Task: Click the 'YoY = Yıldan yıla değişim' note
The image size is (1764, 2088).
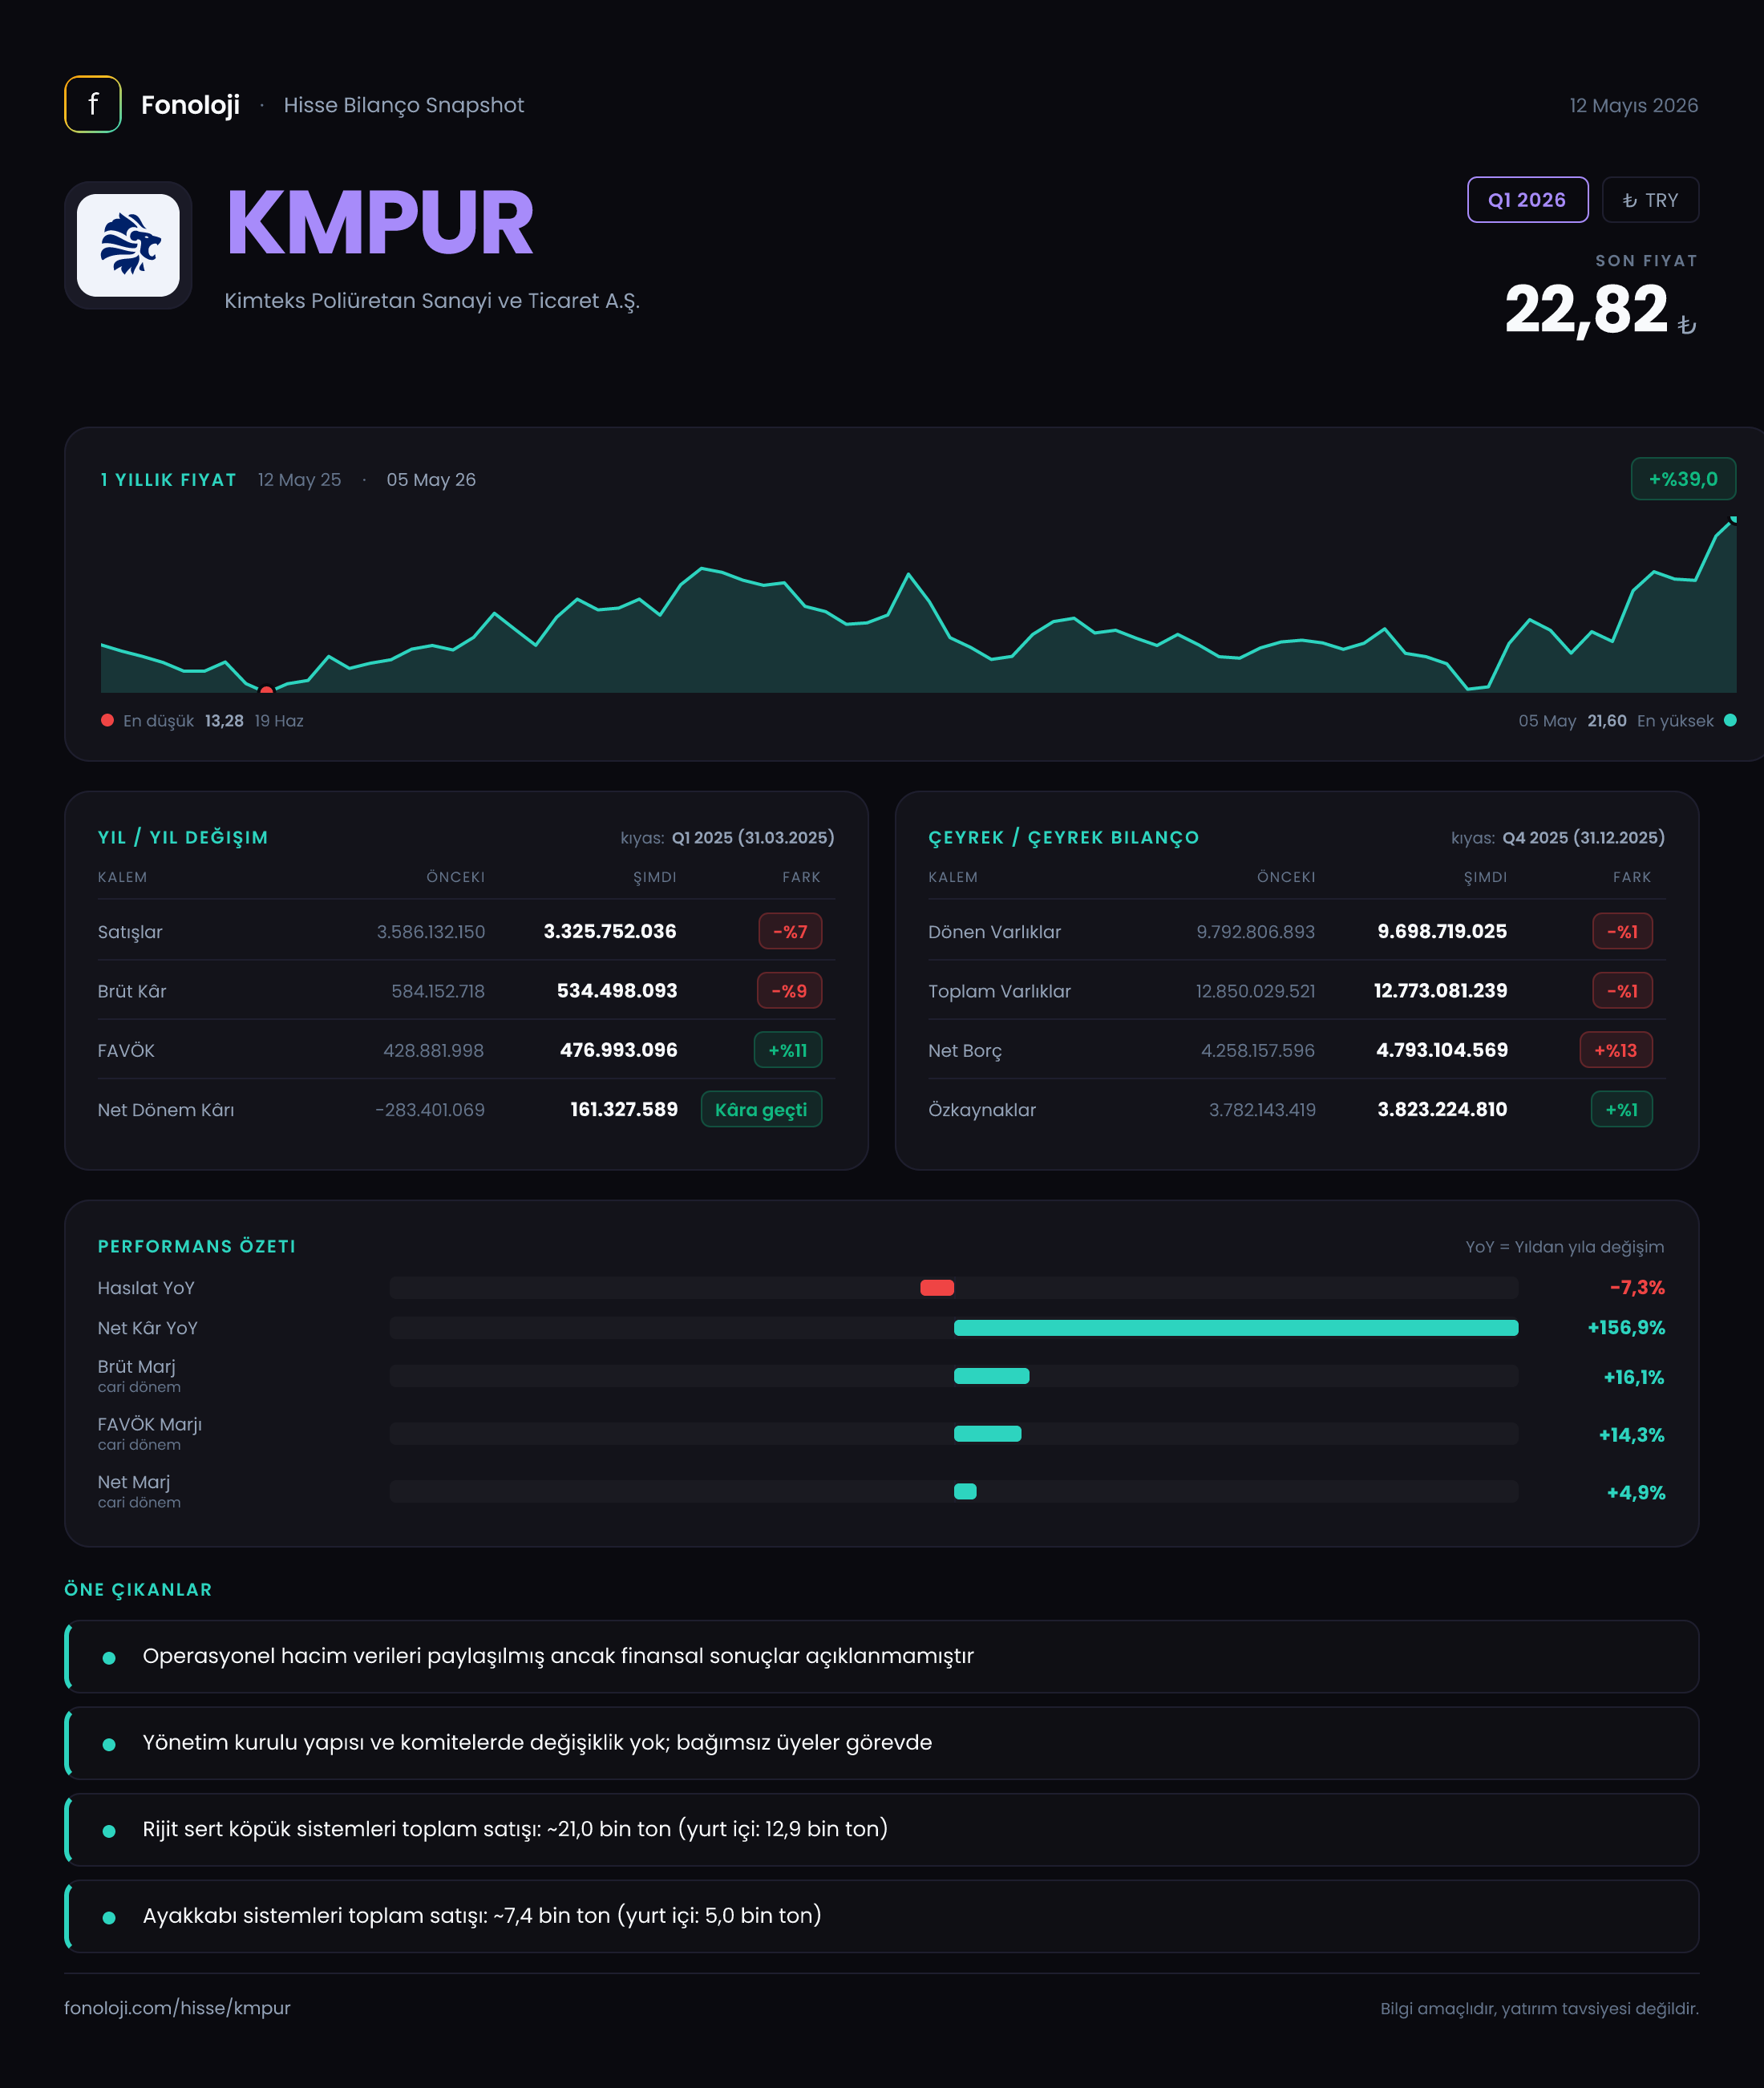Action: click(1564, 1246)
